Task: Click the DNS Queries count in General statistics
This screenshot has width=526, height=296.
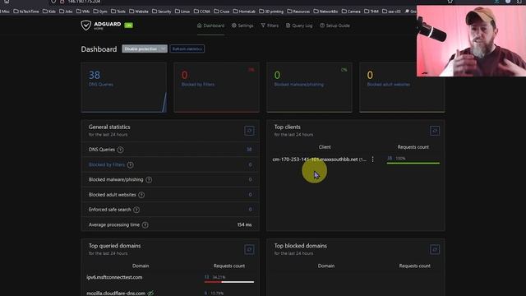Action: coord(249,150)
